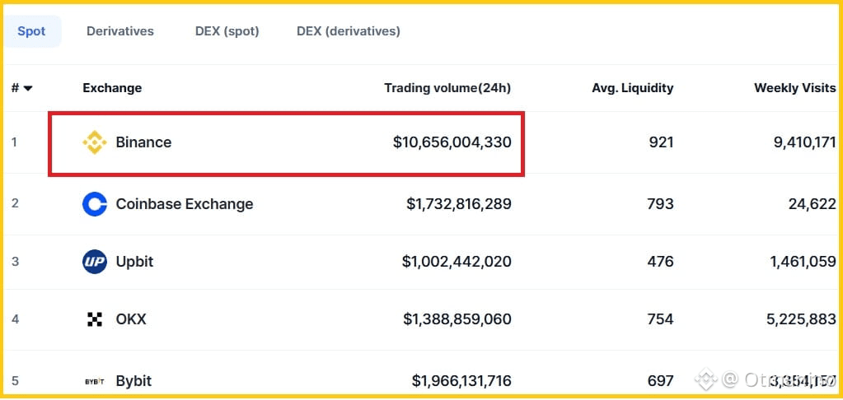The width and height of the screenshot is (843, 400).
Task: Sort by Avg. Liquidity column header
Action: click(x=632, y=88)
